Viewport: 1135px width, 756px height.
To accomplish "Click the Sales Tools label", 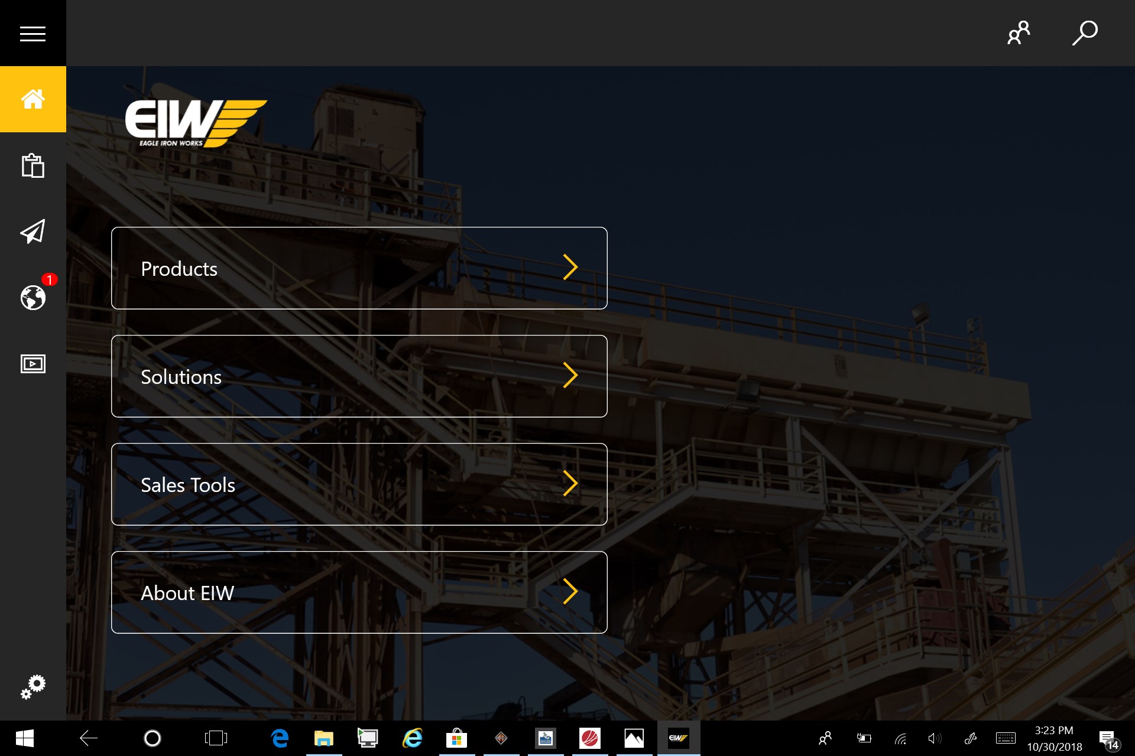I will coord(188,485).
